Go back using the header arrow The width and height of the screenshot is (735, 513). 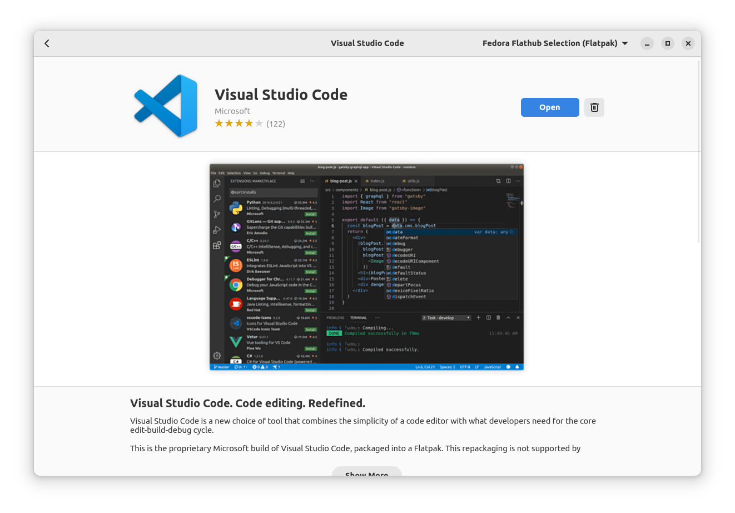click(47, 43)
